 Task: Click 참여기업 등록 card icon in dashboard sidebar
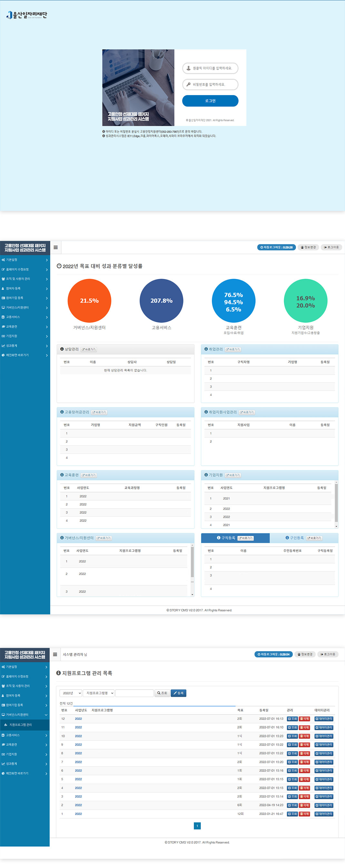click(3, 298)
